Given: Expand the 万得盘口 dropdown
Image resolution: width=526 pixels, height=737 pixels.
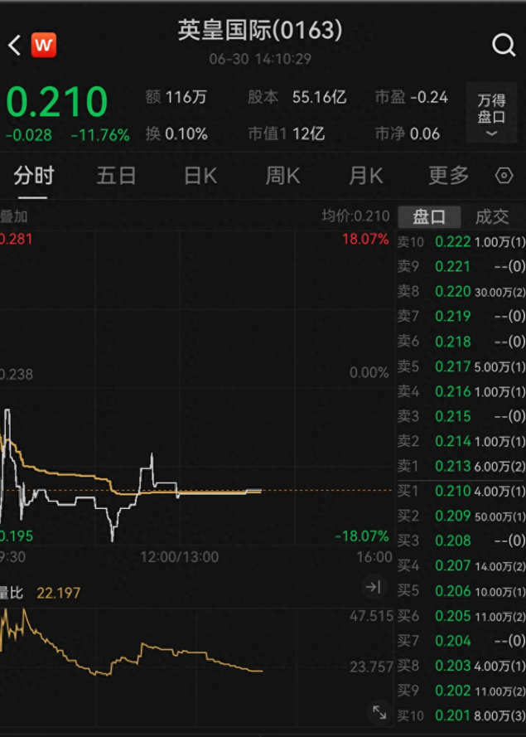Looking at the screenshot, I should point(491,113).
